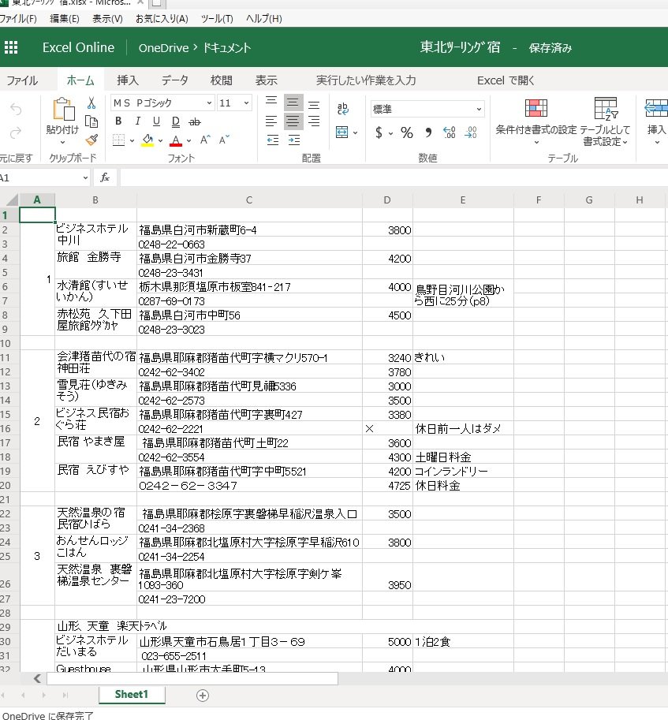Apply comma style format
The height and width of the screenshot is (720, 668).
pos(428,132)
